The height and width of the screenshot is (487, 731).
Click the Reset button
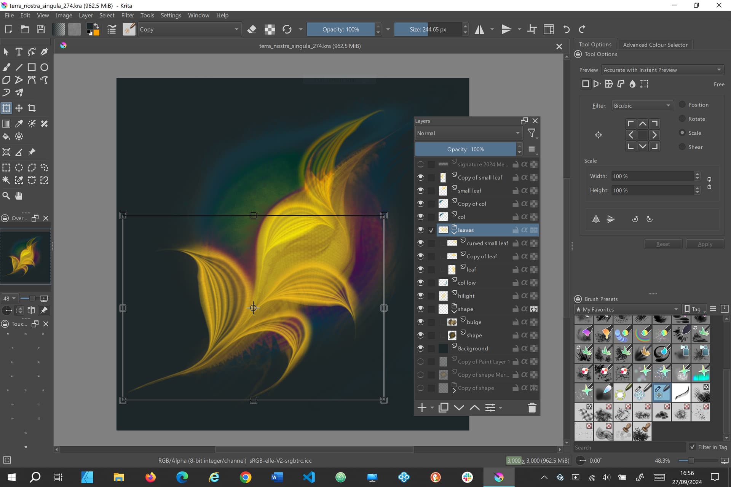pyautogui.click(x=663, y=244)
